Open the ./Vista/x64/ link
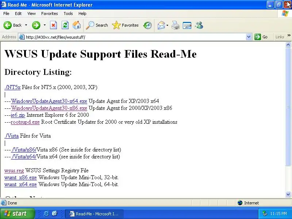The image size is (292, 219). [x=24, y=157]
